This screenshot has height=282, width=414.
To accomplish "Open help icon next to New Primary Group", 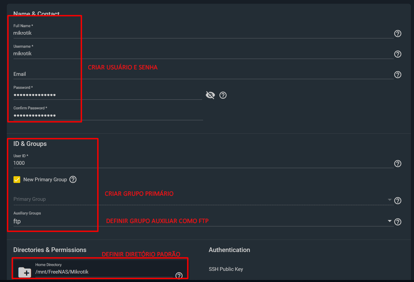I will click(x=73, y=179).
